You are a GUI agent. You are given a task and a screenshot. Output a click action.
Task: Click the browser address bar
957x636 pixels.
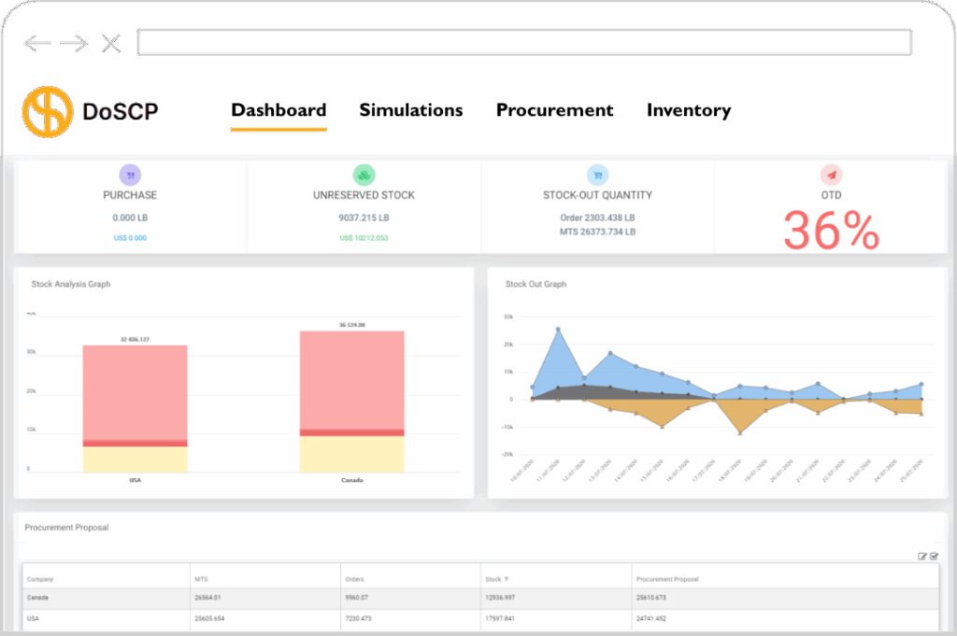[x=523, y=42]
